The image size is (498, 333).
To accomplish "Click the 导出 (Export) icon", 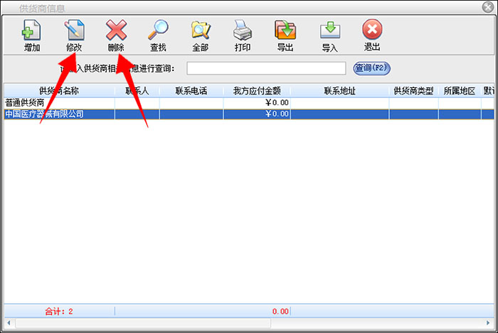I will 285,36.
